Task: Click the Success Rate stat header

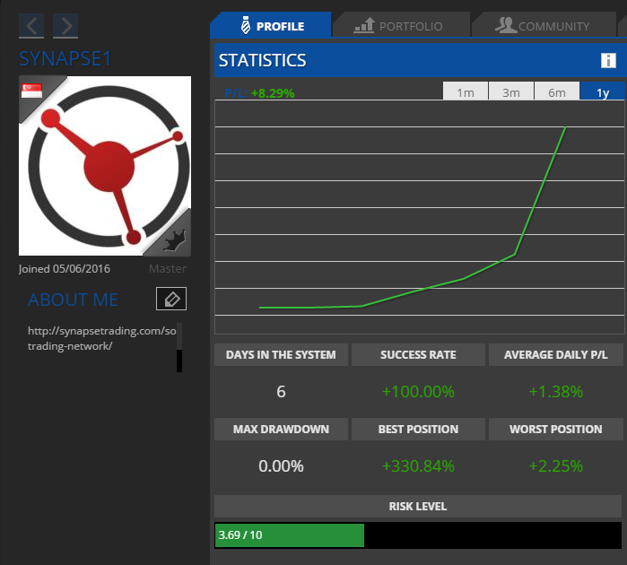Action: (418, 355)
